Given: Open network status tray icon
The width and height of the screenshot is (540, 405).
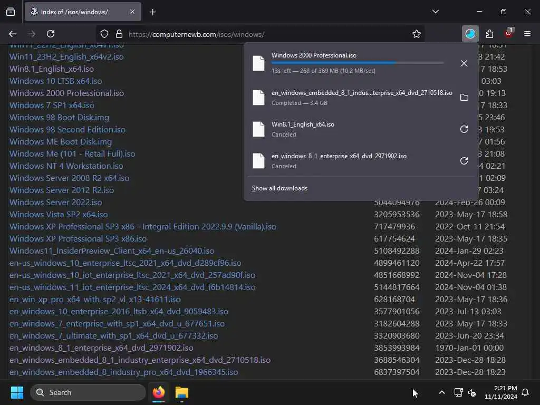Looking at the screenshot, I should point(458,392).
